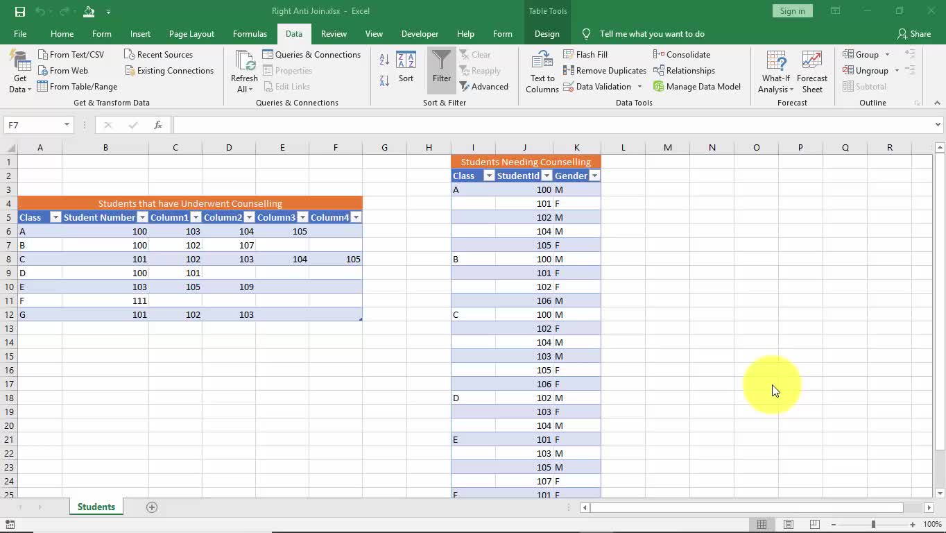Switch to Page Layout view in status bar
Screen dimensions: 946x533
click(789, 524)
